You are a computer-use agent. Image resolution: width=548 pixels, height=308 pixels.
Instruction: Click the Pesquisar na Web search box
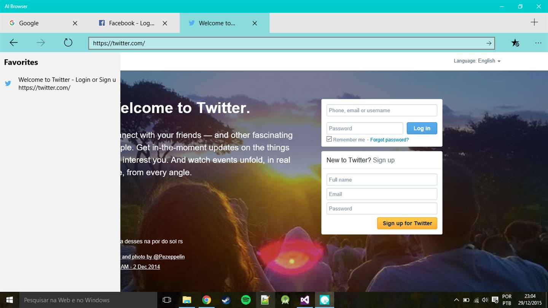tap(88, 300)
